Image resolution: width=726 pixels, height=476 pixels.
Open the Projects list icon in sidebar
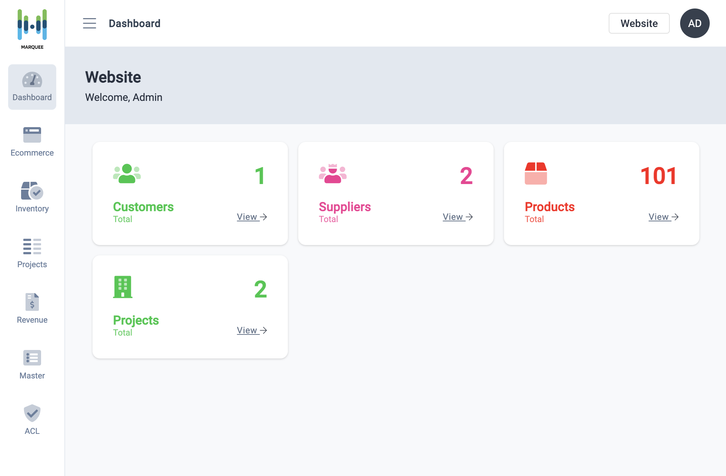click(32, 246)
